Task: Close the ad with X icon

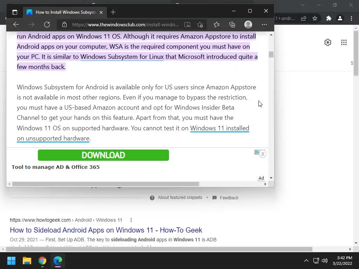Action: [x=263, y=154]
